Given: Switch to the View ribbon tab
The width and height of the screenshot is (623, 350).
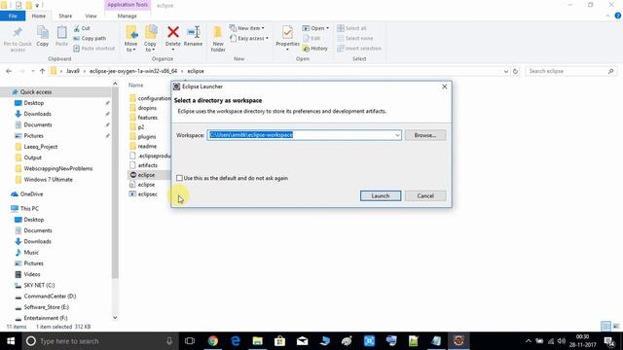Looking at the screenshot, I should coord(91,16).
